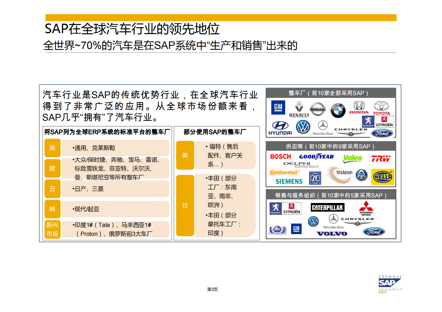
Task: Click the Bosch logo
Action: coord(280,157)
